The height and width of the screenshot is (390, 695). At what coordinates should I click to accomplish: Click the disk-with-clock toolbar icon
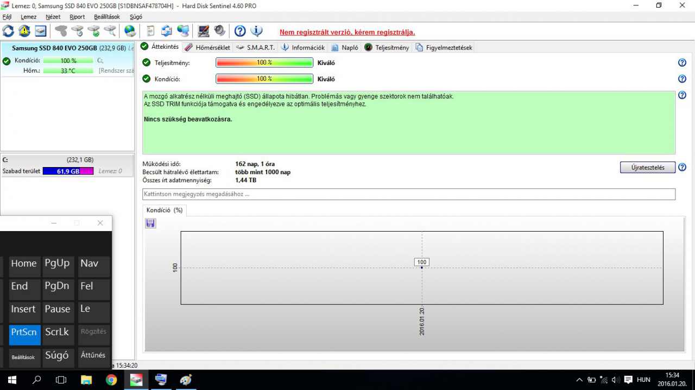(x=78, y=31)
